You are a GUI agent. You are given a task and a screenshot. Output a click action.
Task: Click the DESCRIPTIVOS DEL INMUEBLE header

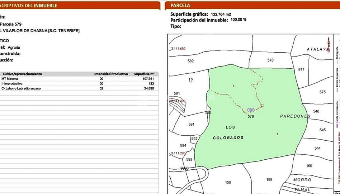[x=29, y=5]
